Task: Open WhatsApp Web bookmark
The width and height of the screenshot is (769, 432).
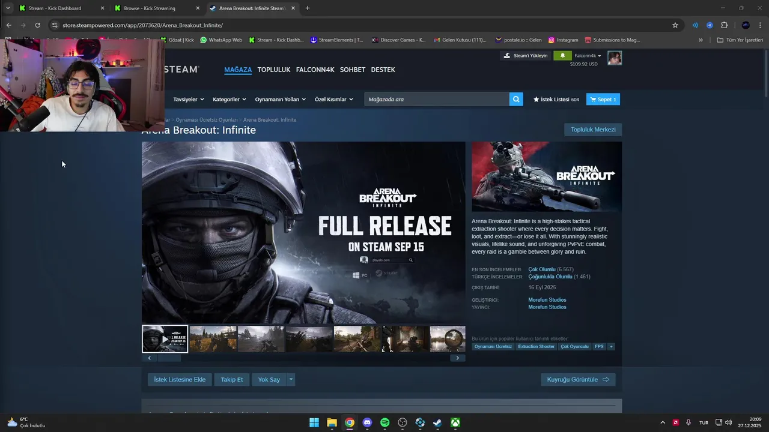Action: click(x=221, y=40)
